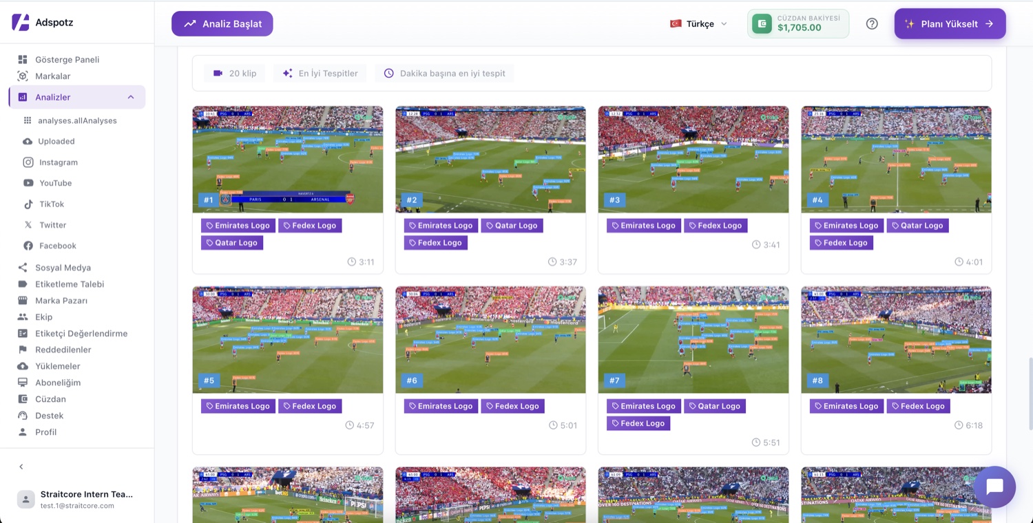
Task: Go to Etiketçi Değerlendirme page
Action: point(81,334)
